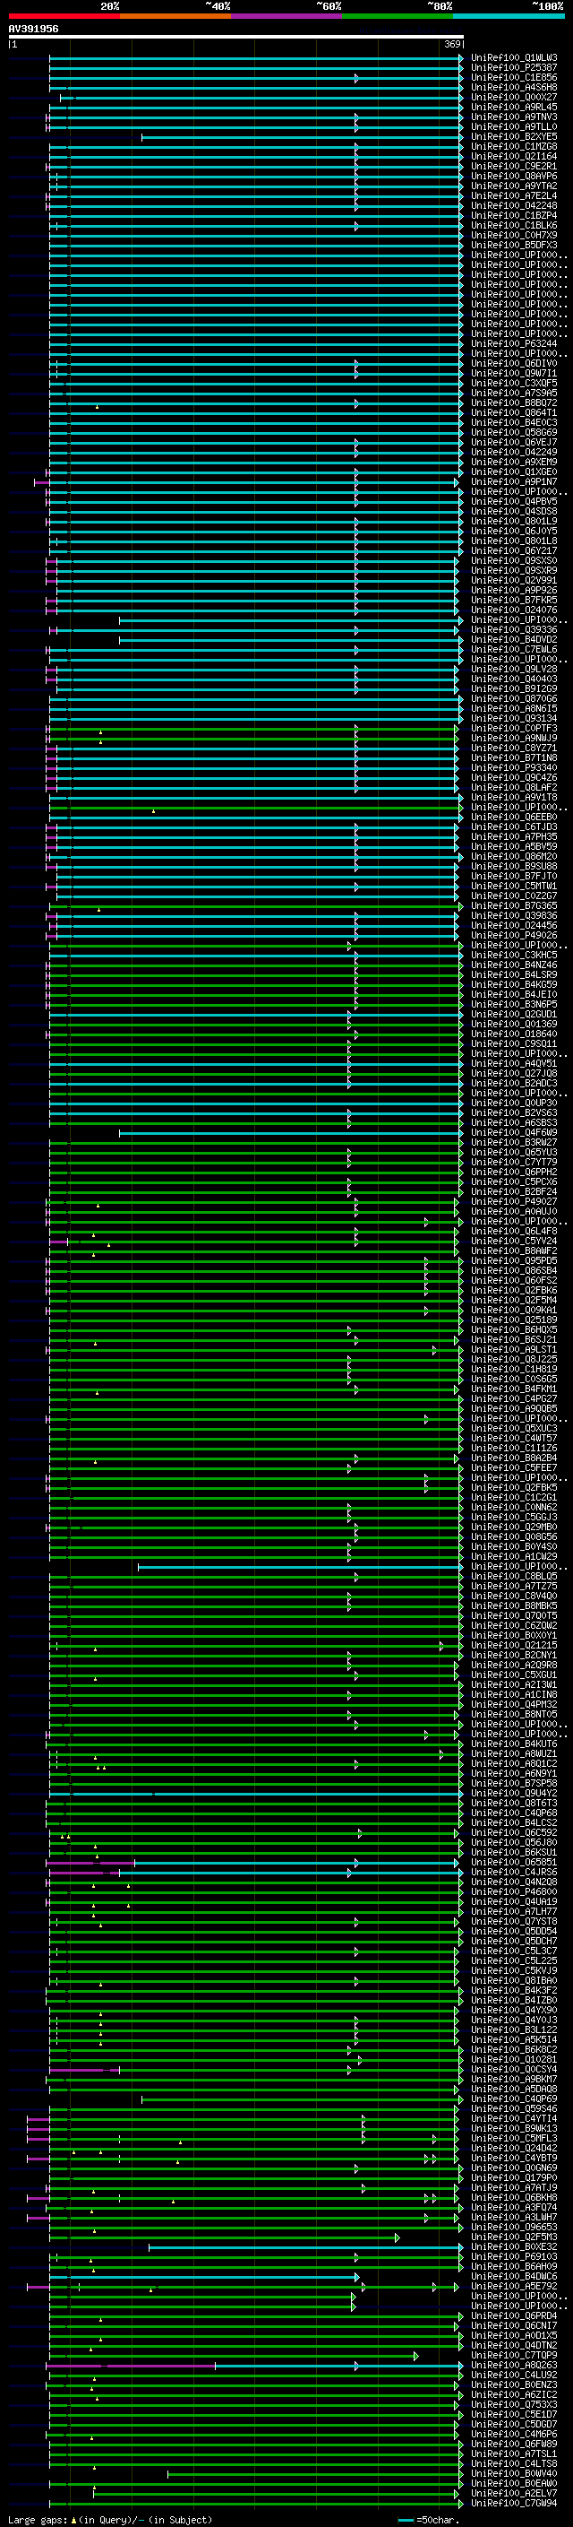Select the UniRef100_B8MBK5 label

coord(514,1605)
